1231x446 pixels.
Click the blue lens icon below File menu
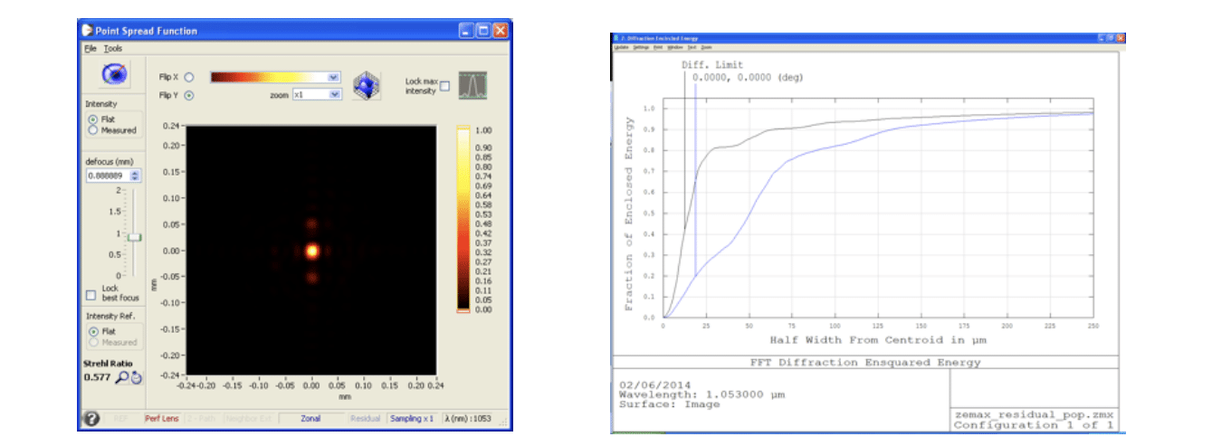[x=113, y=75]
